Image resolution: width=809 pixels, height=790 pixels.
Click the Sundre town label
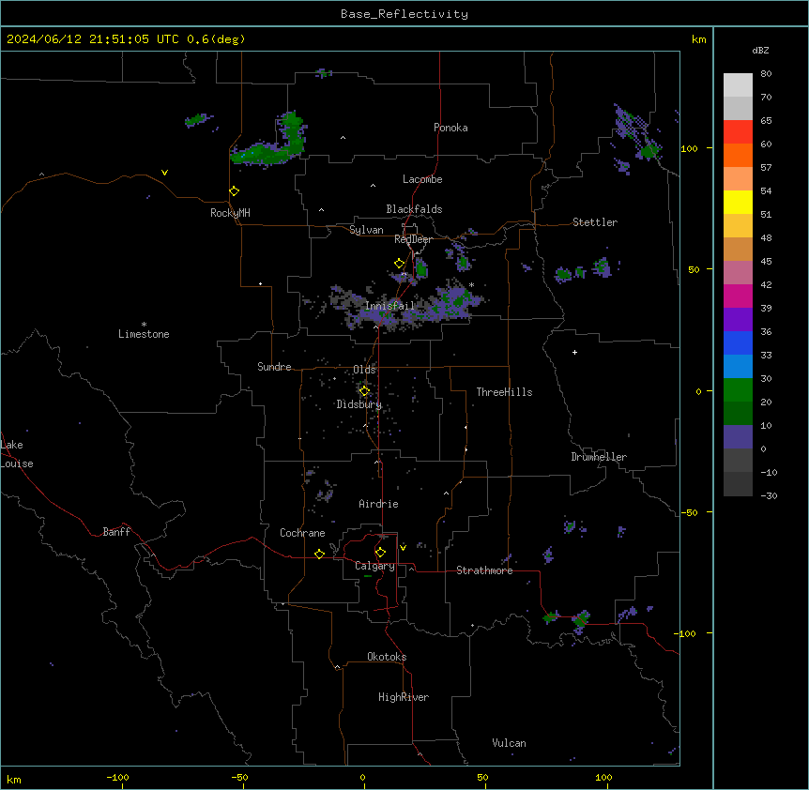coord(274,367)
